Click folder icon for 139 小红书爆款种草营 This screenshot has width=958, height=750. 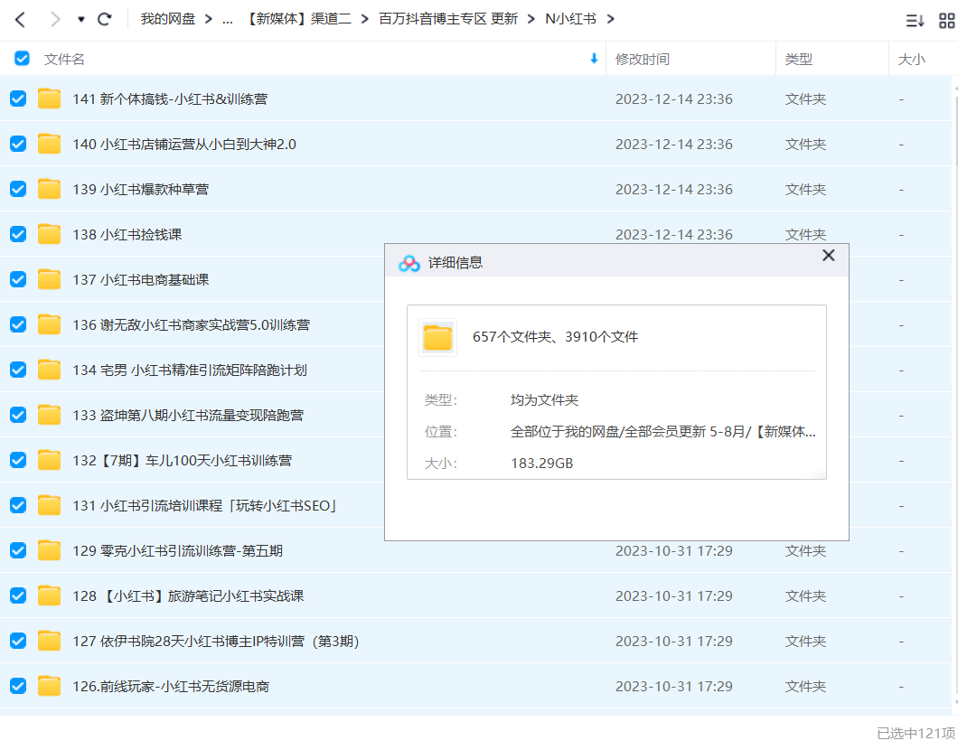[49, 189]
